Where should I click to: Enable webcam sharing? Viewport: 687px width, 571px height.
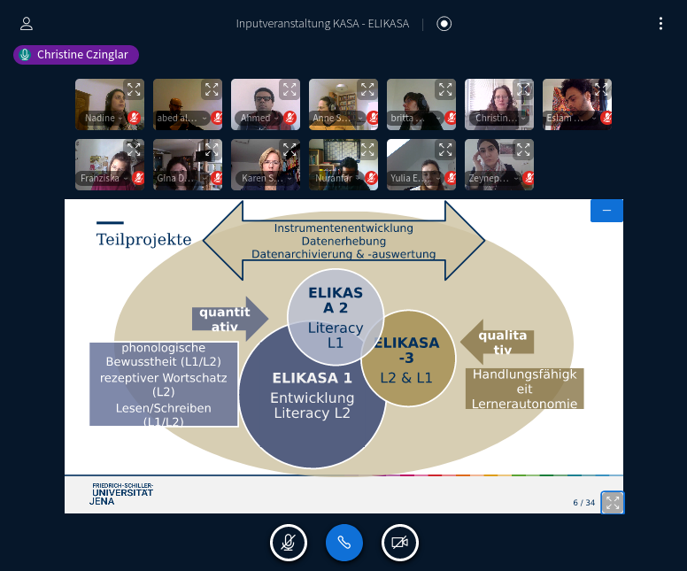[399, 543]
